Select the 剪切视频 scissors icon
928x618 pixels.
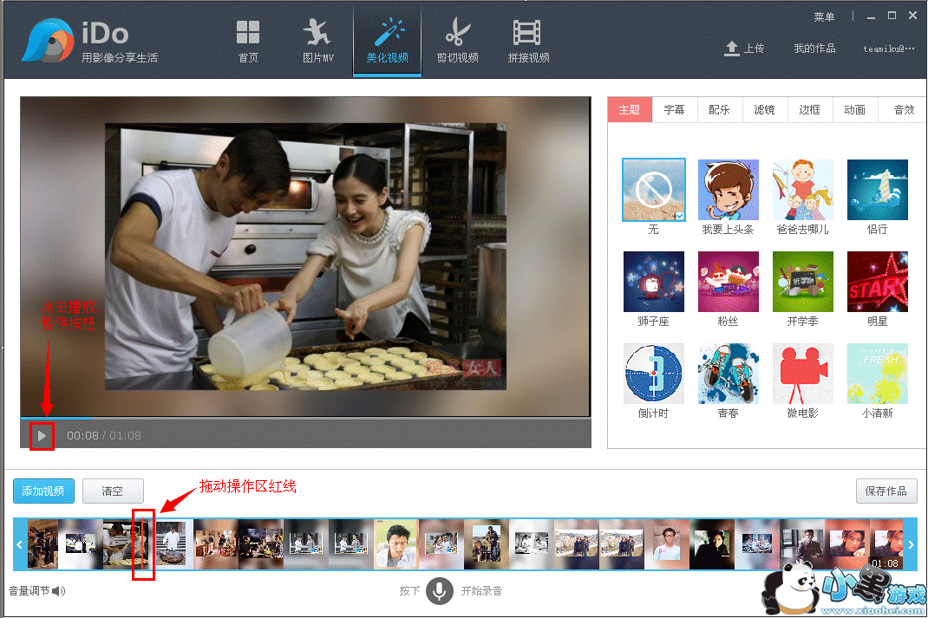457,34
